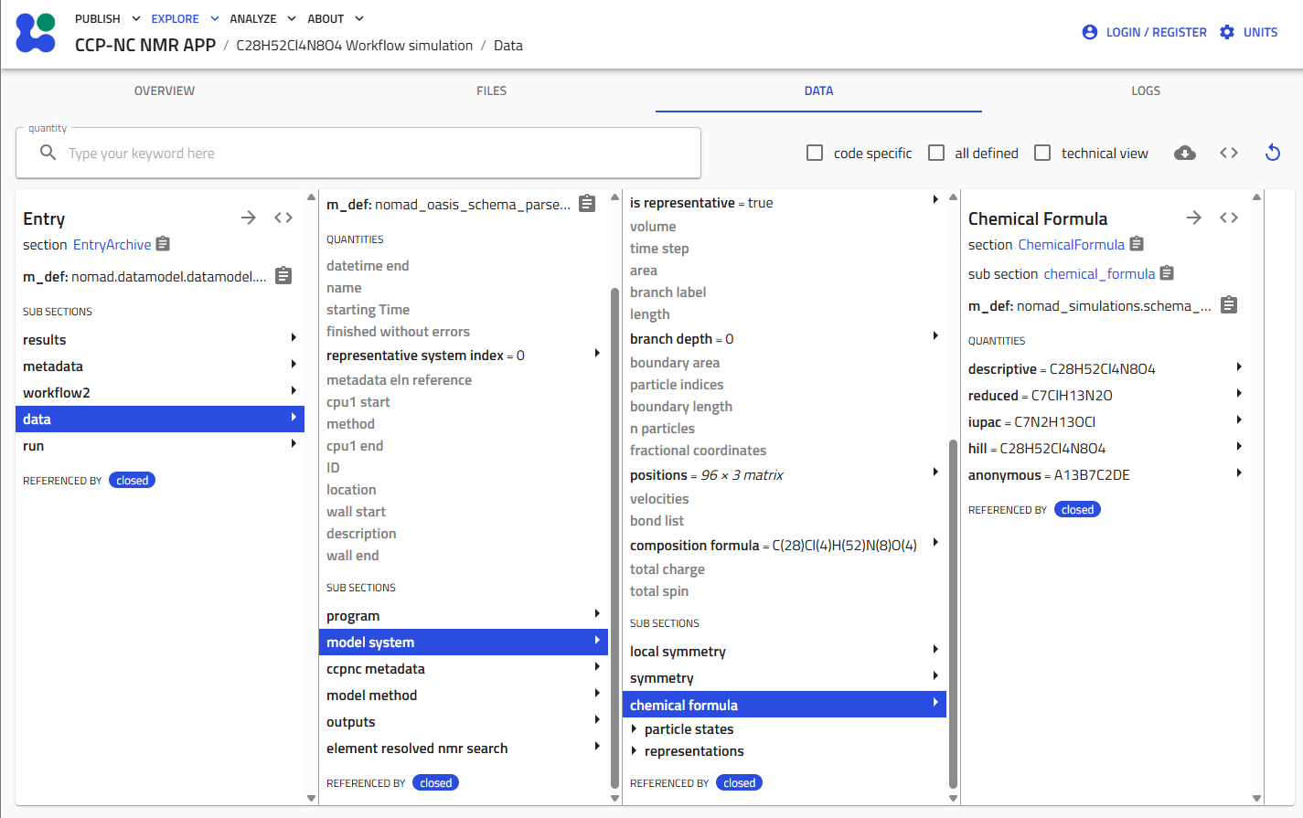
Task: Follow the ChemicalFormula section link
Action: 1072,244
